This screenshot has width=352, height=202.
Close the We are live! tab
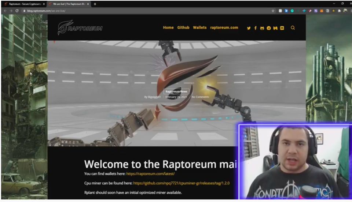[x=88, y=4]
